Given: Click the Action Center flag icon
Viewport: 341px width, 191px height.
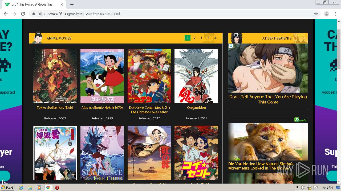Looking at the screenshot, I should click(x=316, y=188).
